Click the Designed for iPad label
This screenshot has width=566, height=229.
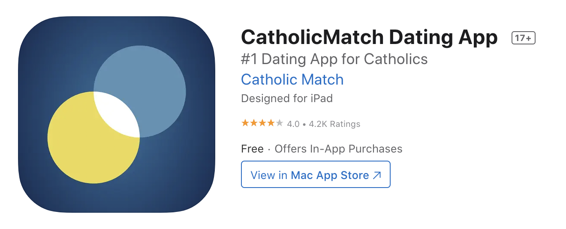(287, 98)
